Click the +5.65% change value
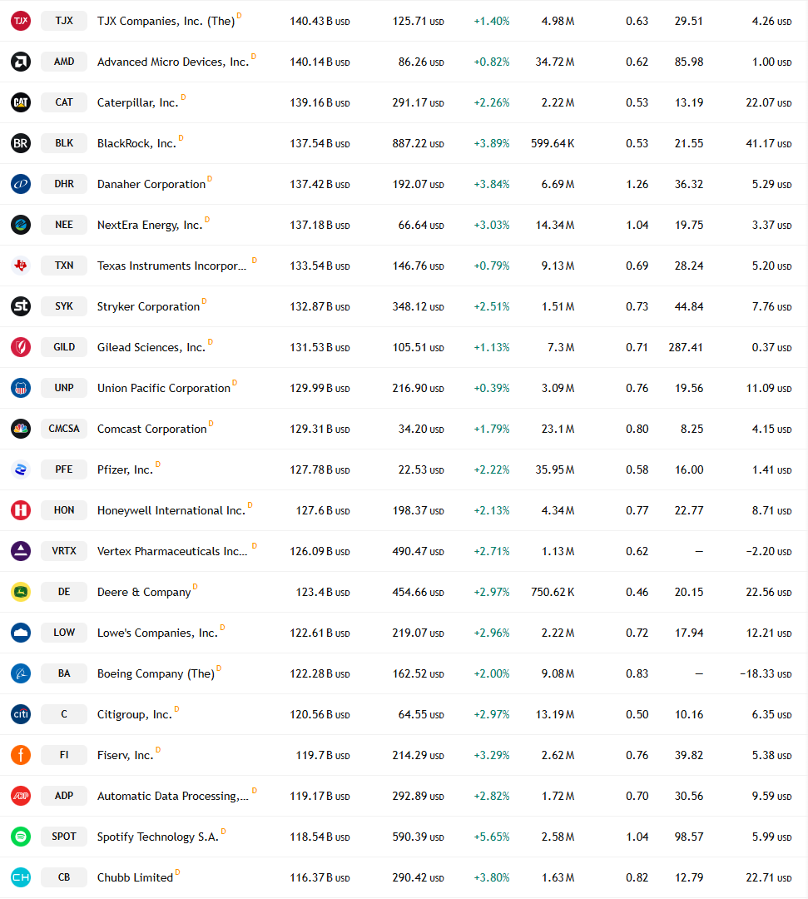808x899 pixels. pyautogui.click(x=492, y=837)
